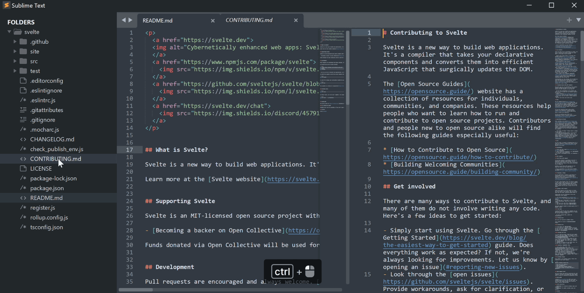Viewport: 584px width, 293px height.
Task: Expand the src folder
Action: click(x=15, y=61)
